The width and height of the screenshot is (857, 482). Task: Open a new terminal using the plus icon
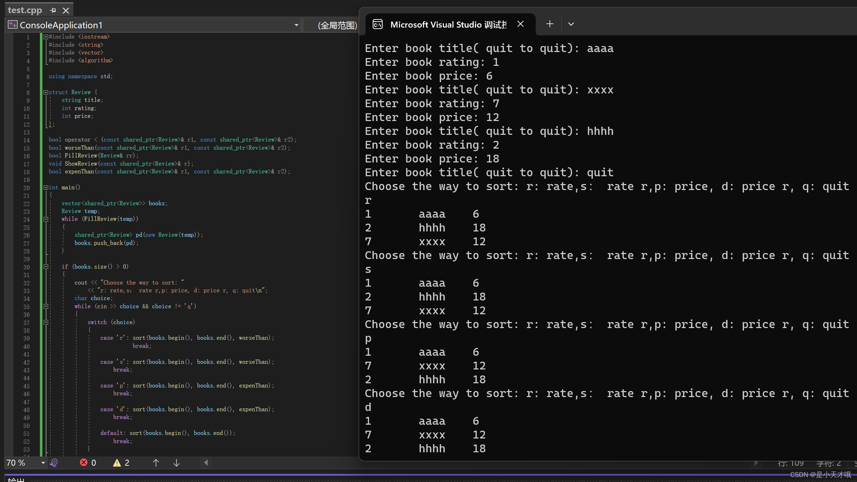pyautogui.click(x=549, y=24)
